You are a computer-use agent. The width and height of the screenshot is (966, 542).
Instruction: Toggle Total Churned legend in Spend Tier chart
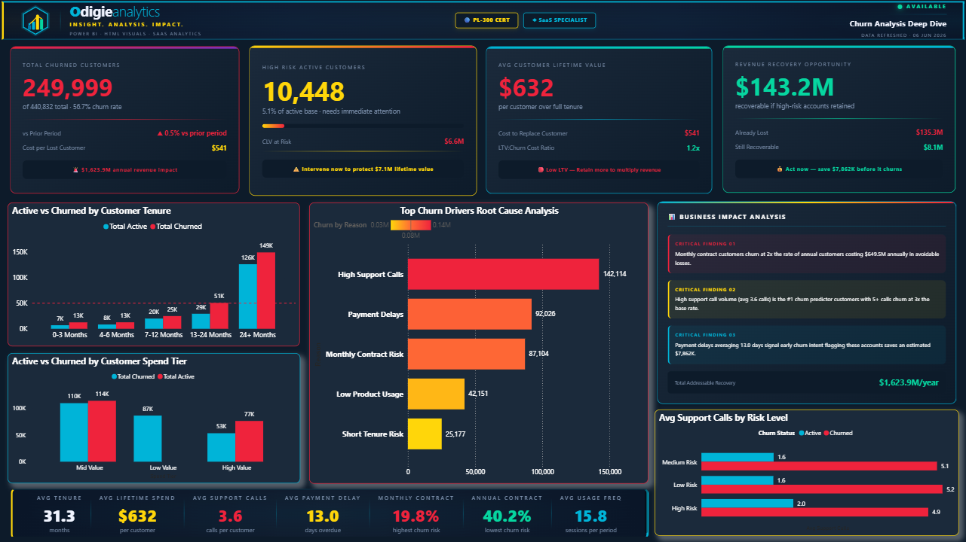click(133, 376)
